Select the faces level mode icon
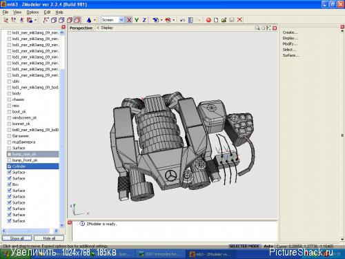 pos(21,20)
